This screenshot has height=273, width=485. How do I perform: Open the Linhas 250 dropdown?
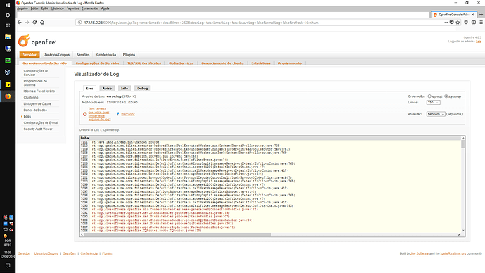(x=434, y=103)
